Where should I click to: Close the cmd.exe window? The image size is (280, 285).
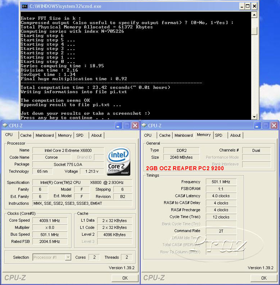pyautogui.click(x=254, y=6)
